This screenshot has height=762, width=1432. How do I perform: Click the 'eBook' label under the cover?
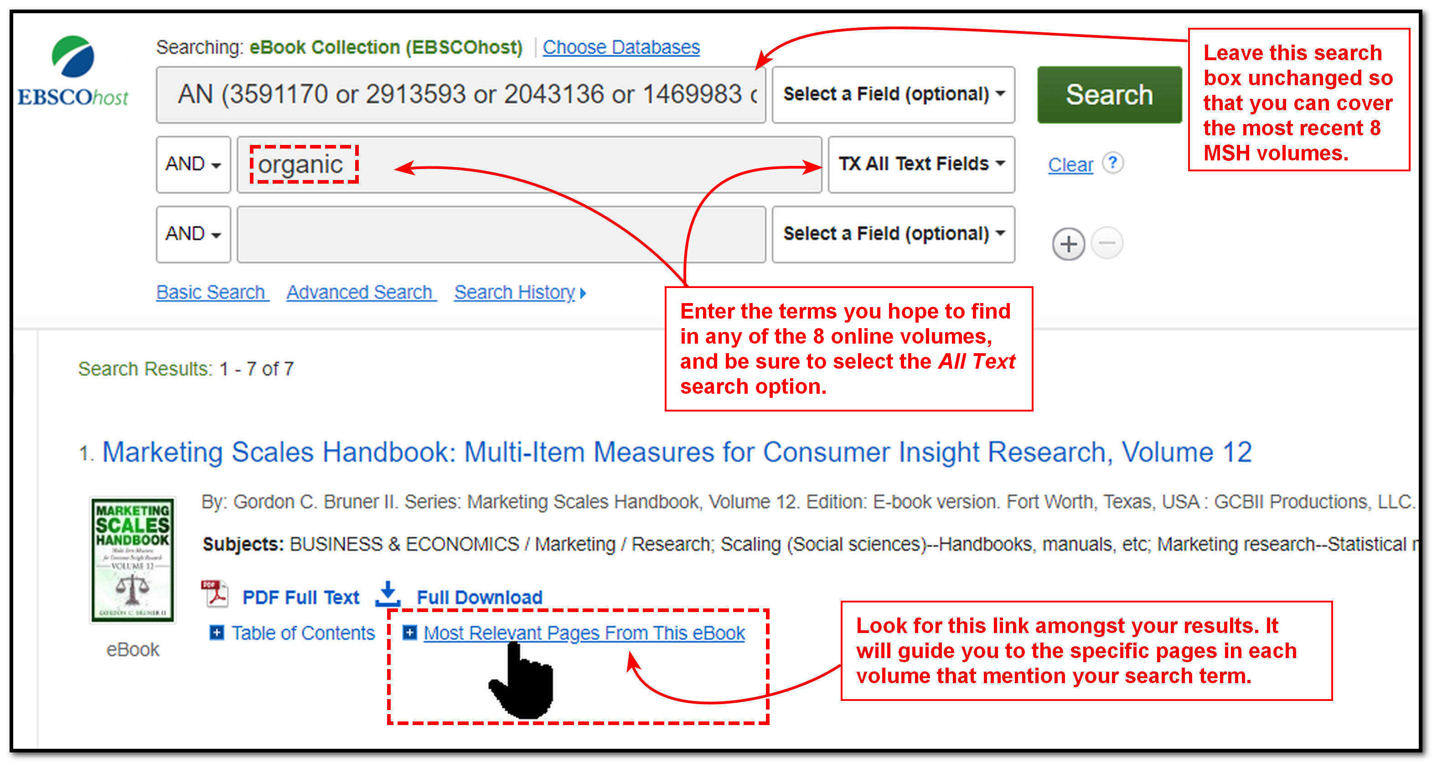133,649
